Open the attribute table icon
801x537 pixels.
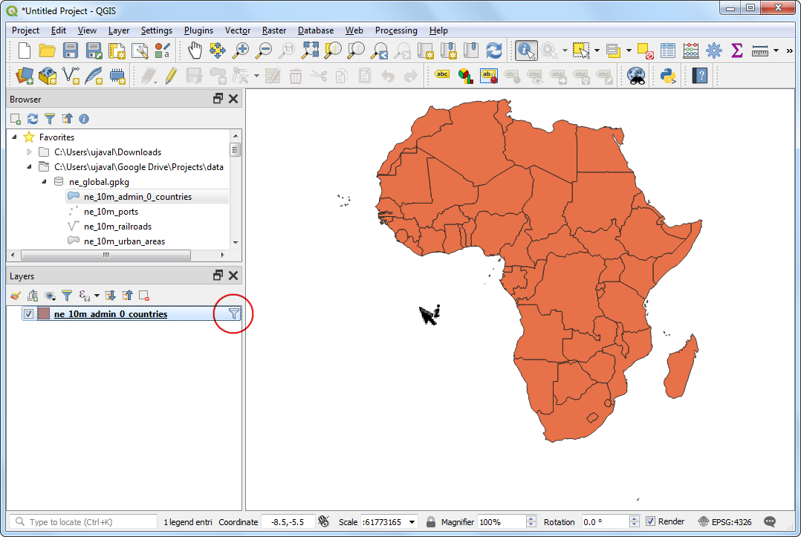pos(668,51)
